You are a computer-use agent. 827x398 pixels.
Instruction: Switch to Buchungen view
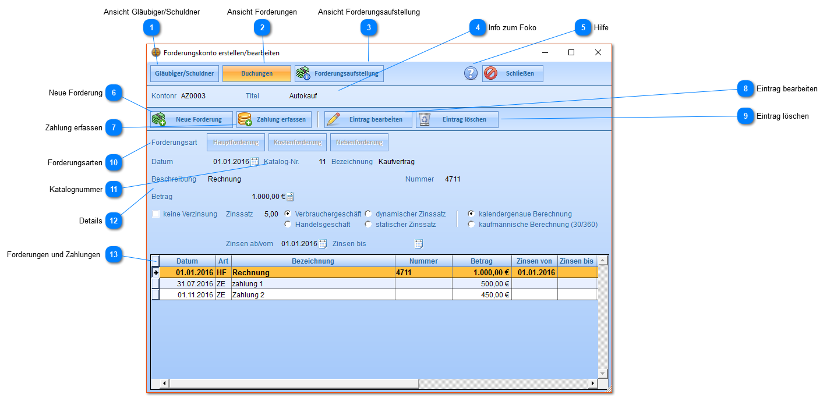pyautogui.click(x=257, y=73)
